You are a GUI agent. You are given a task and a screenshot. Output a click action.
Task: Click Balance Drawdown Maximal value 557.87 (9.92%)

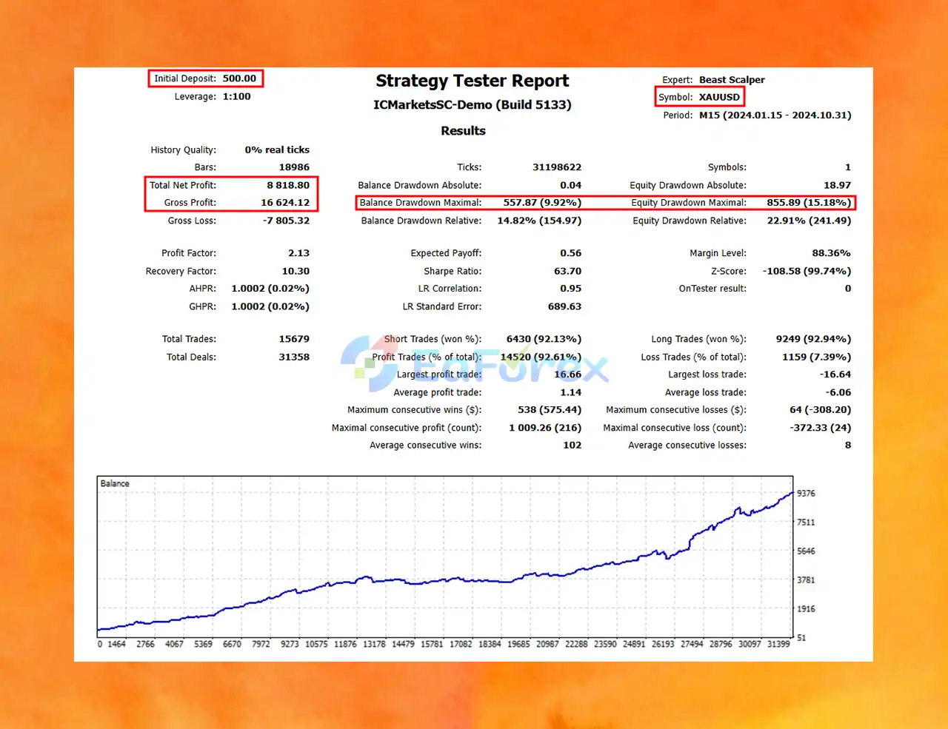click(542, 202)
